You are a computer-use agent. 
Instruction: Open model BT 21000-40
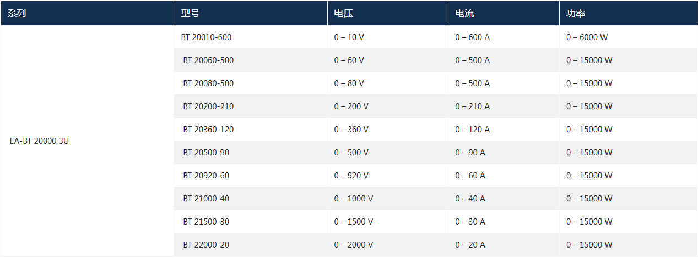pyautogui.click(x=206, y=199)
